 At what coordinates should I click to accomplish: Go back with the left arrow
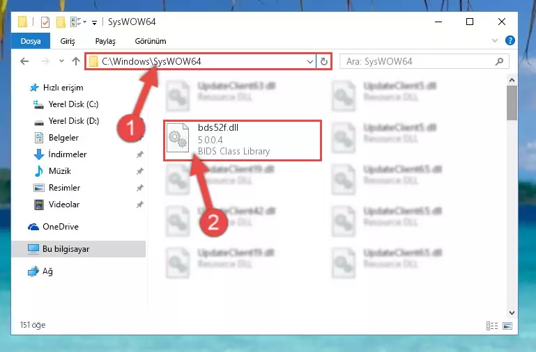(x=24, y=61)
